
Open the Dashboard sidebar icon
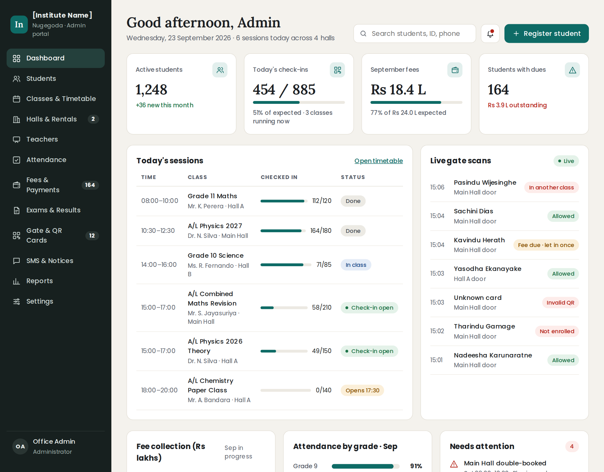pyautogui.click(x=16, y=58)
